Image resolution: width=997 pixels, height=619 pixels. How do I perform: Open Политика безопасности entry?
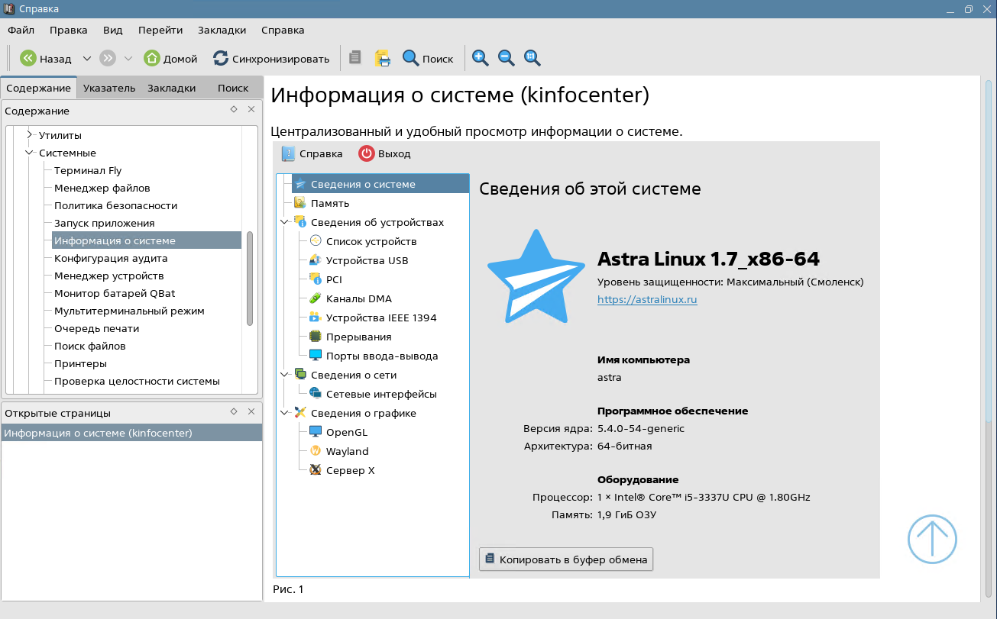pyautogui.click(x=115, y=205)
